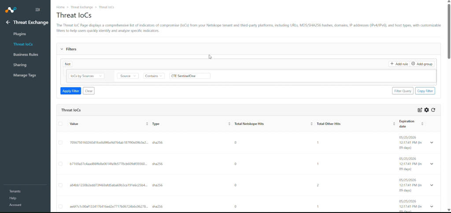Expand the row for hash b7169a37c4aad86

tap(432, 164)
